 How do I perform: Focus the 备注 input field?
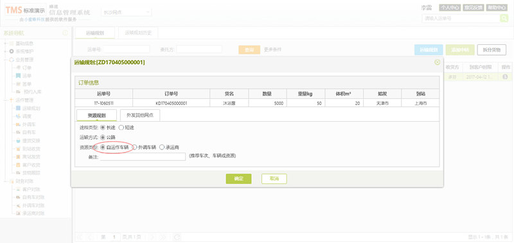point(143,157)
